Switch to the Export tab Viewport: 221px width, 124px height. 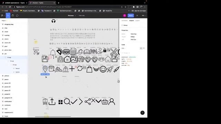[137, 21]
